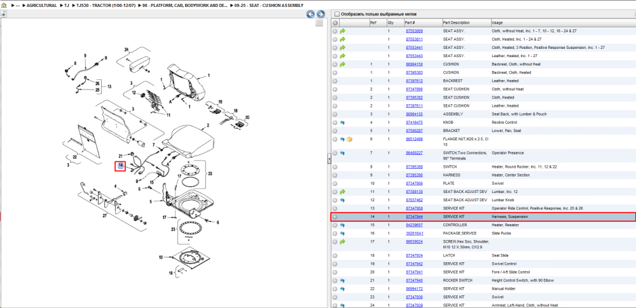This screenshot has width=636, height=308.
Task: Select the 'Harness, Suspension' usage cell
Action: click(x=509, y=217)
